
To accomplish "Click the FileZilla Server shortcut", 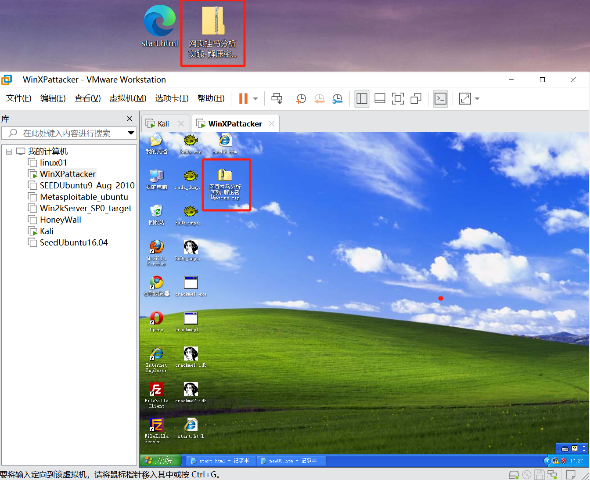I will pyautogui.click(x=156, y=431).
